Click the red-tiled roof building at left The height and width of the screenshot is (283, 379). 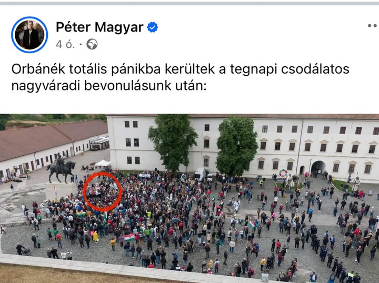(x=53, y=139)
